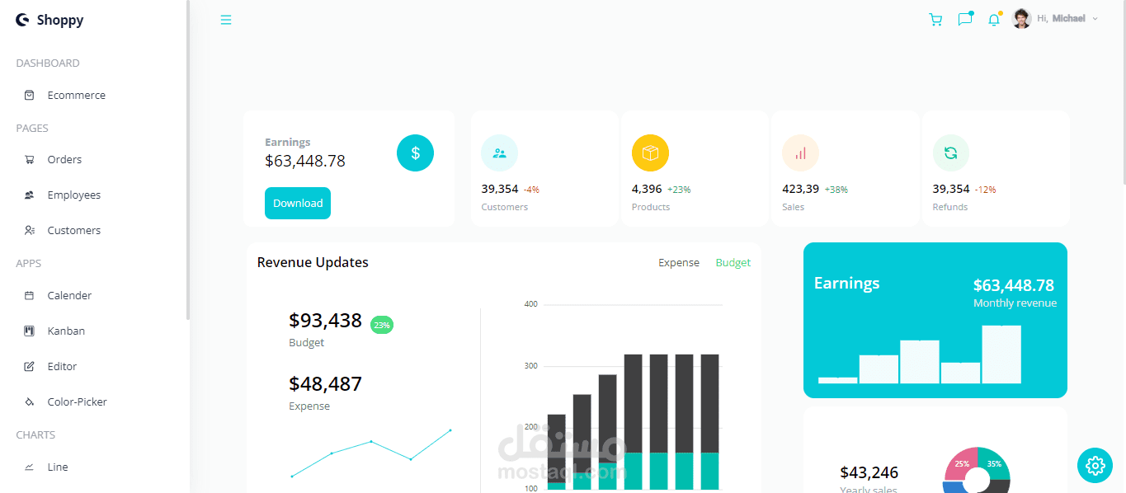
Task: Click the Ecommerce sidebar icon
Action: [x=30, y=95]
